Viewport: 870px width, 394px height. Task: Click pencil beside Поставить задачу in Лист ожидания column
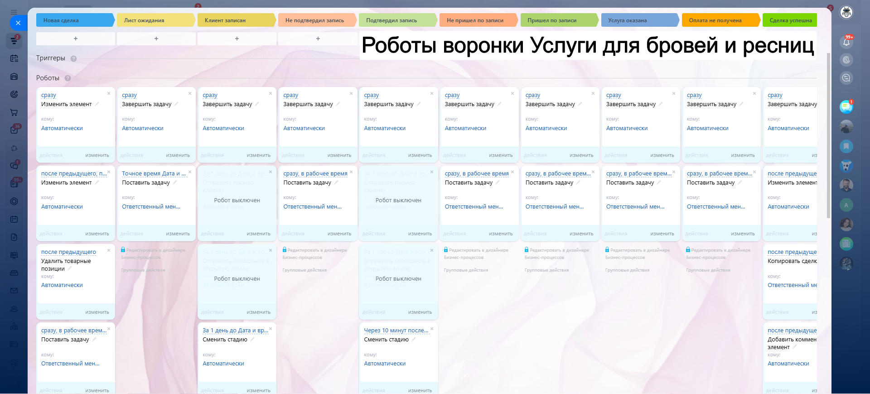point(175,182)
